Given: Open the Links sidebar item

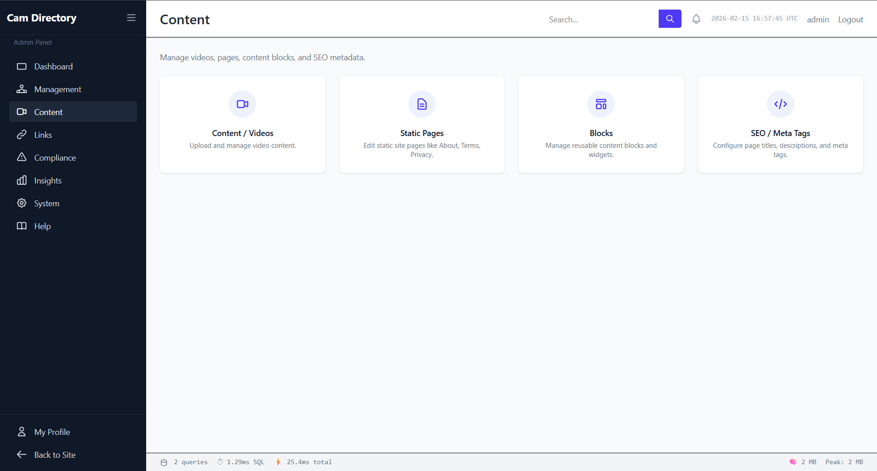Looking at the screenshot, I should tap(43, 135).
